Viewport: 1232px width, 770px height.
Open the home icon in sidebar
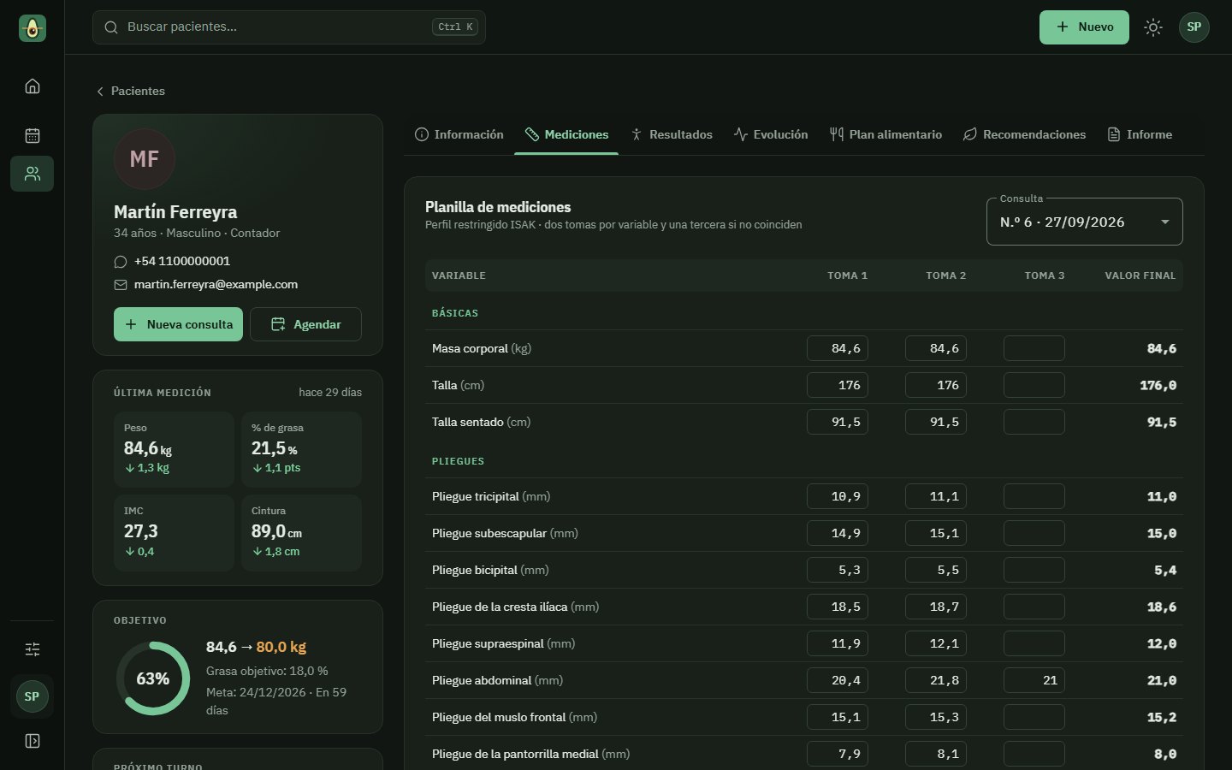33,86
